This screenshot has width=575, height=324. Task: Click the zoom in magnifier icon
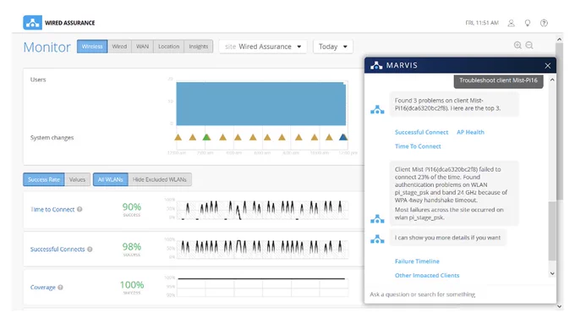517,45
